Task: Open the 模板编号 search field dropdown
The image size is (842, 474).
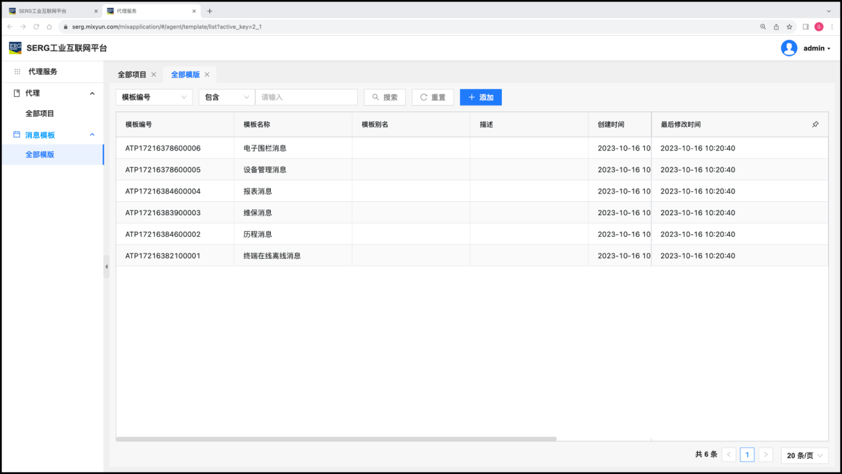Action: coord(154,97)
